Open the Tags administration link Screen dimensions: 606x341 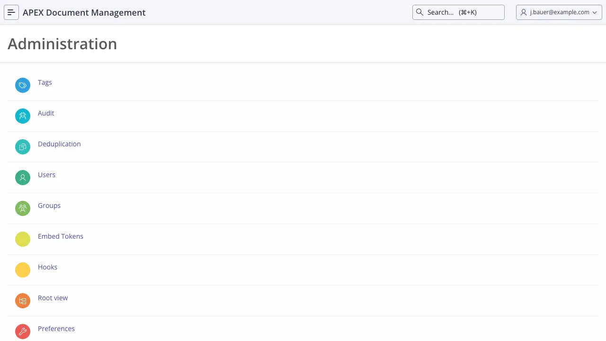tap(45, 82)
